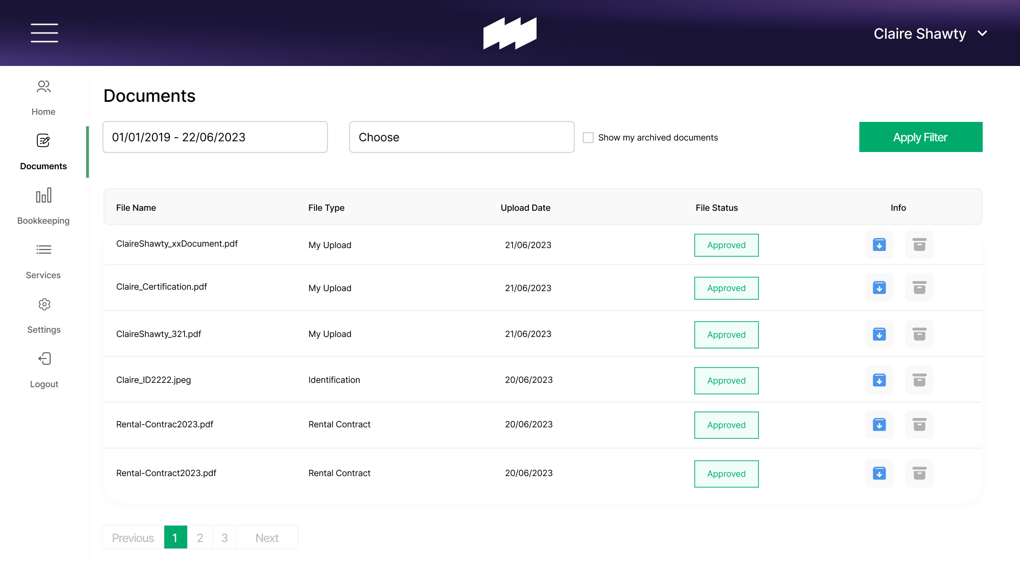Image resolution: width=1020 pixels, height=565 pixels.
Task: Click the Home sidebar icon
Action: [x=44, y=87]
